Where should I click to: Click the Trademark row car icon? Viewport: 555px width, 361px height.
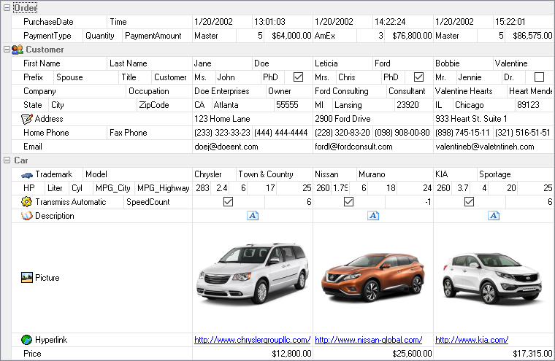coord(28,174)
